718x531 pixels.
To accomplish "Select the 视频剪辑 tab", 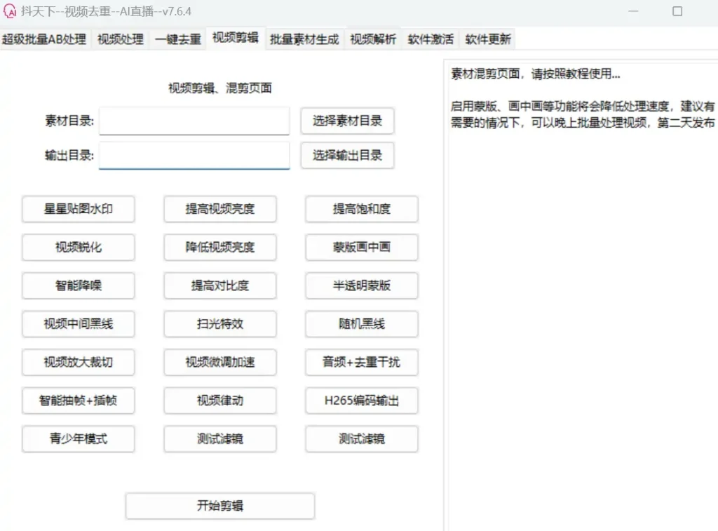I will point(236,38).
